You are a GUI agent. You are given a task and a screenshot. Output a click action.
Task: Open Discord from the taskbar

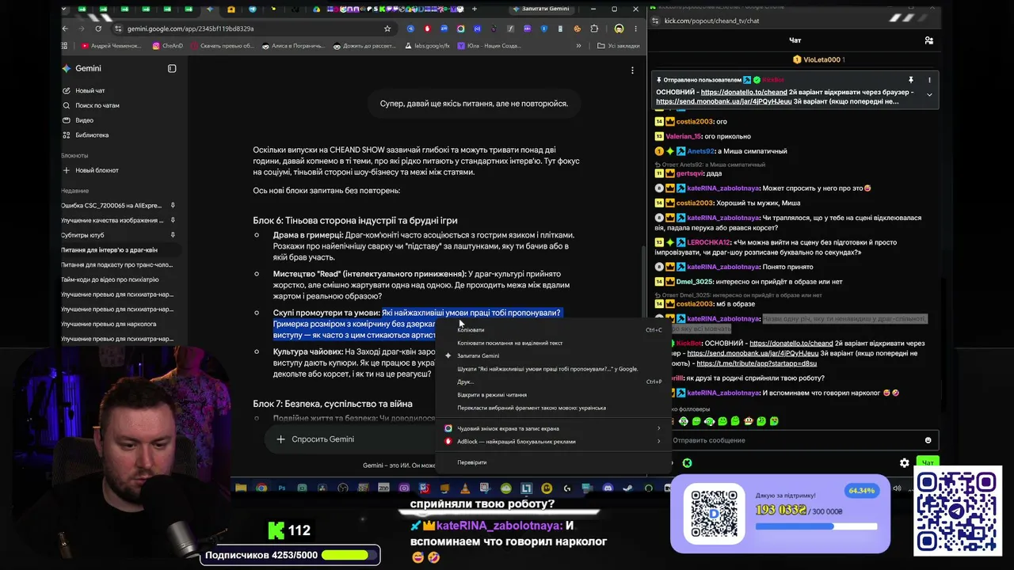point(608,488)
